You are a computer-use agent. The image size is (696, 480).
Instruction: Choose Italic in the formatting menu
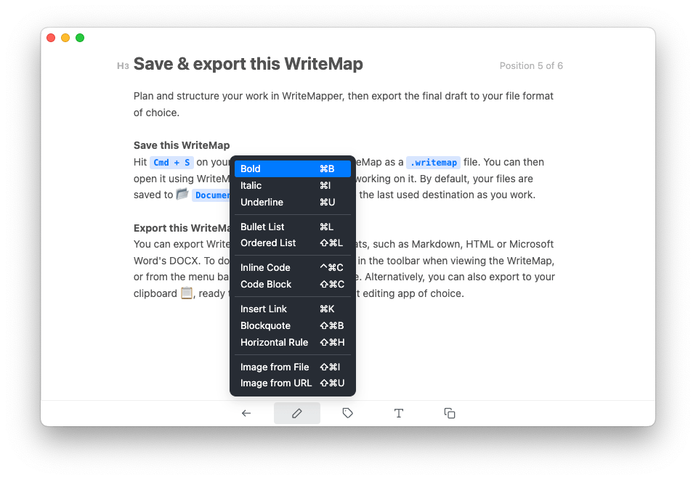pyautogui.click(x=293, y=185)
